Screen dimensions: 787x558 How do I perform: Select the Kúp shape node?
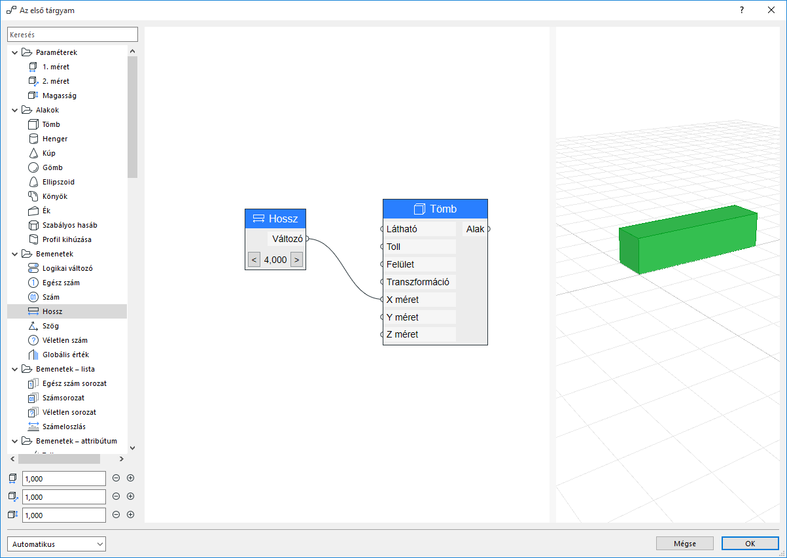point(46,152)
